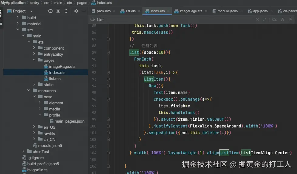
Task: Click the locate current file target icon
Action: click(50, 11)
